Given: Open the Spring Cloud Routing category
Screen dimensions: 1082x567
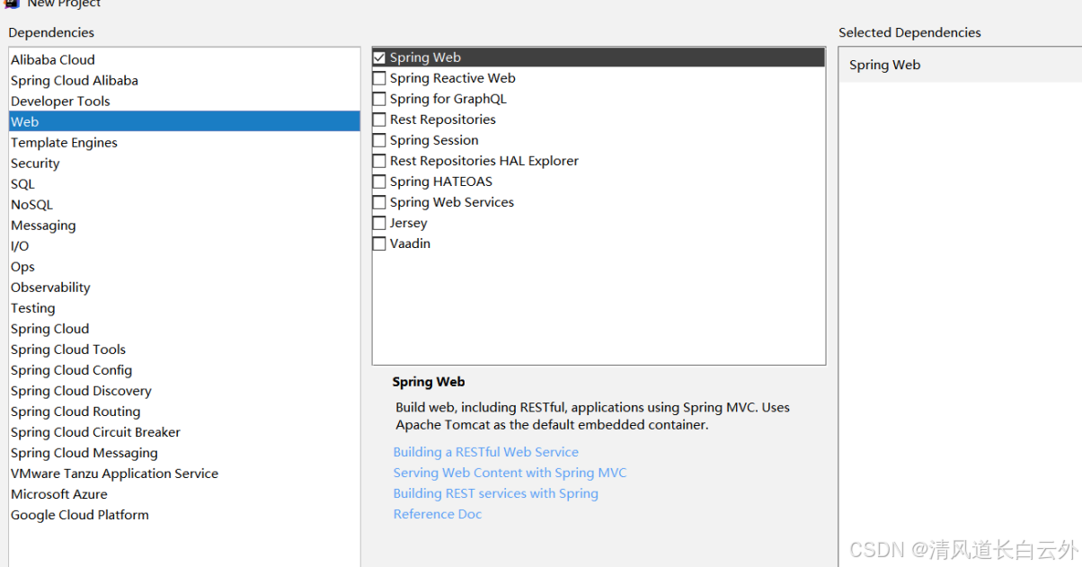Looking at the screenshot, I should pos(184,411).
